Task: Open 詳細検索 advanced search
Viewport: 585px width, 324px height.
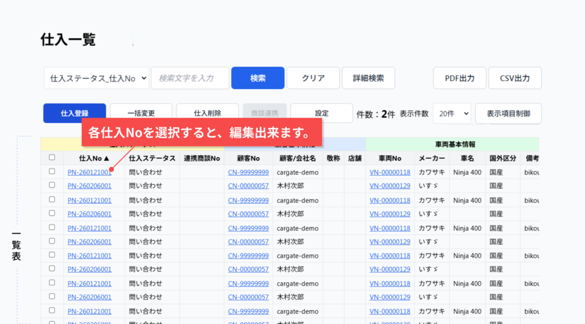Action: click(x=368, y=78)
